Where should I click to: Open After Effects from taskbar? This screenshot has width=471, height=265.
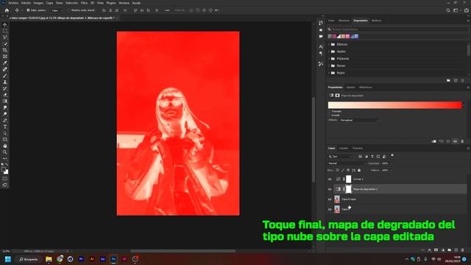tap(103, 259)
